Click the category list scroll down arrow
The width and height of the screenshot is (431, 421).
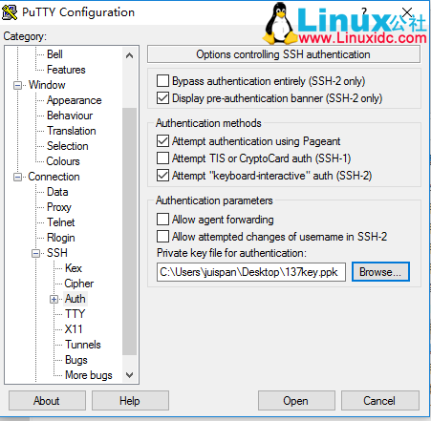coord(129,374)
